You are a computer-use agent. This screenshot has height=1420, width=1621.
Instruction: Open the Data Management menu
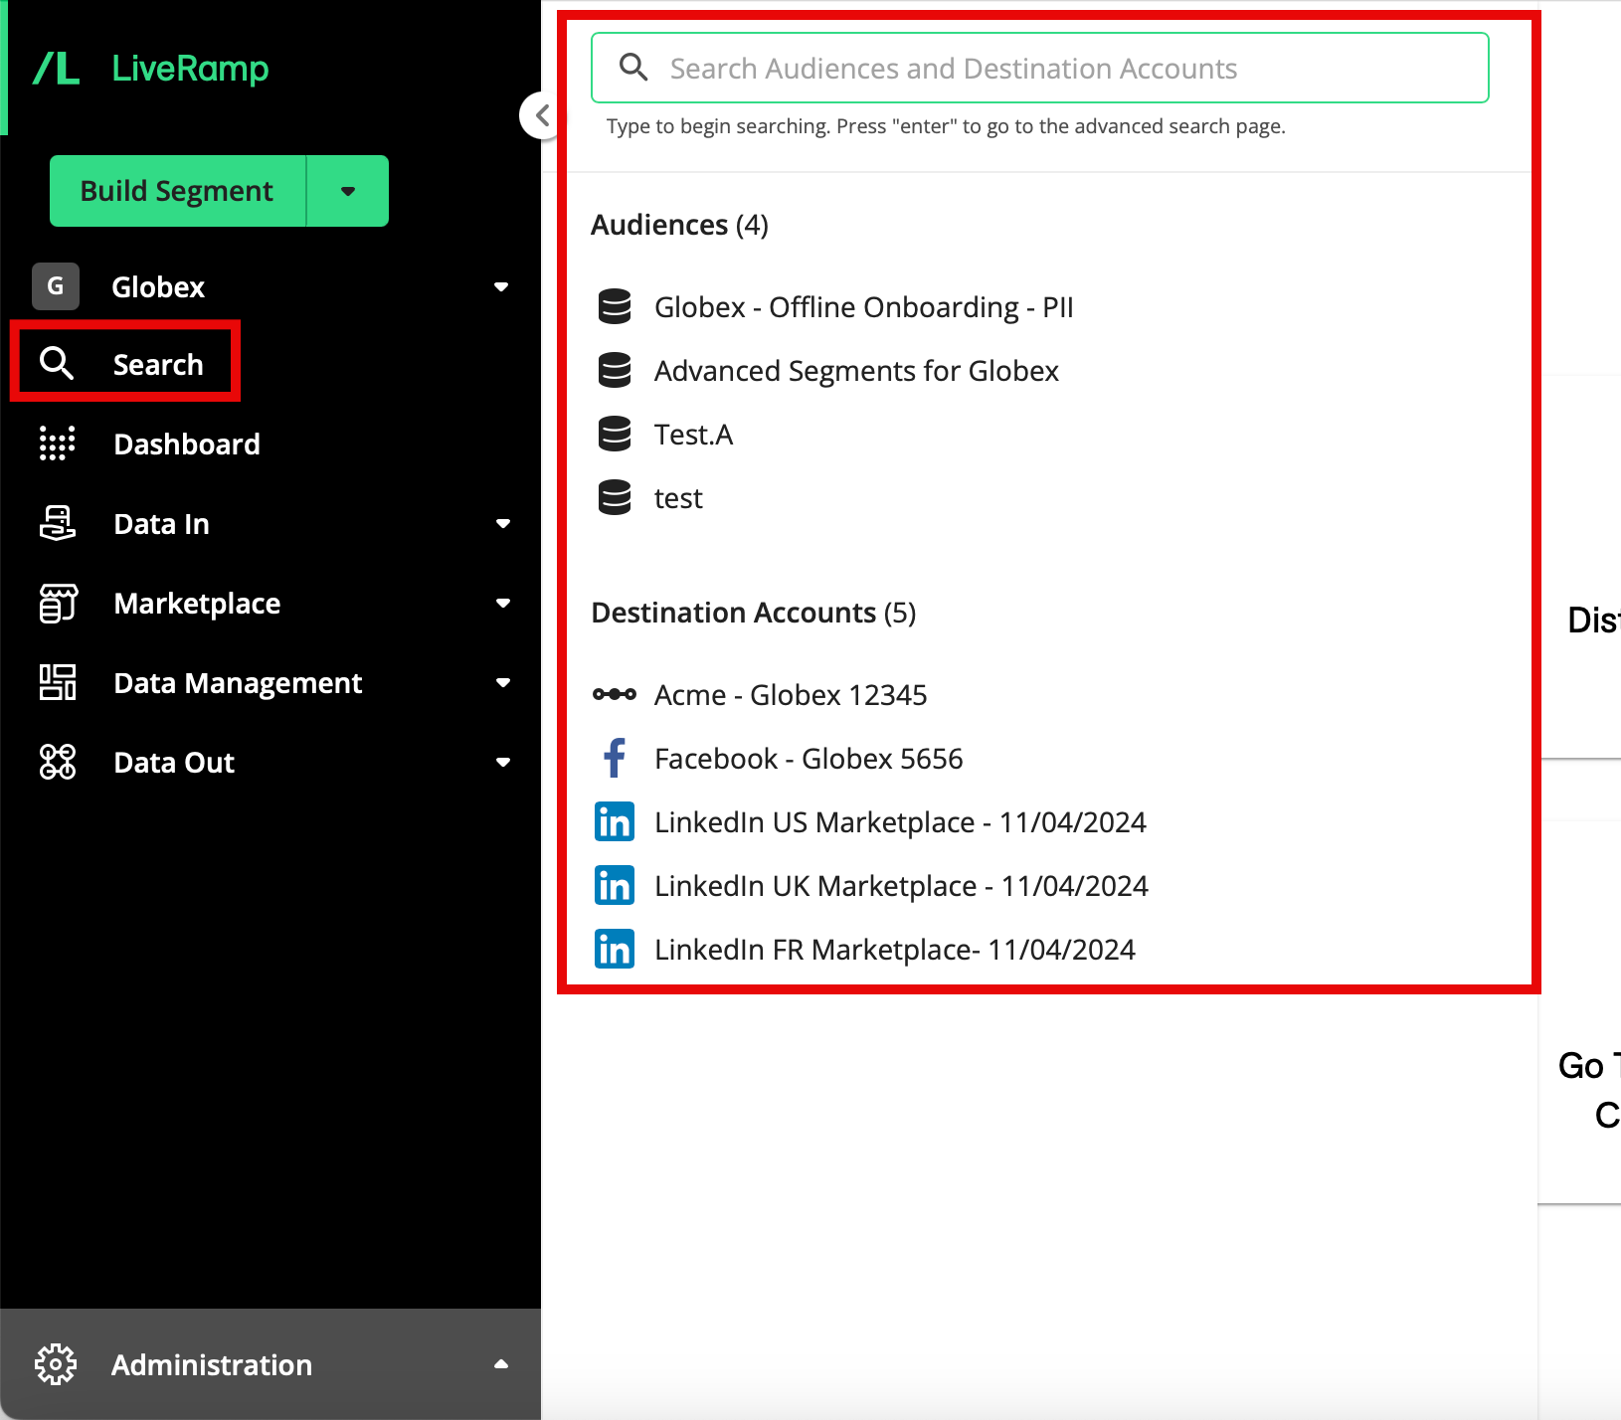[238, 683]
